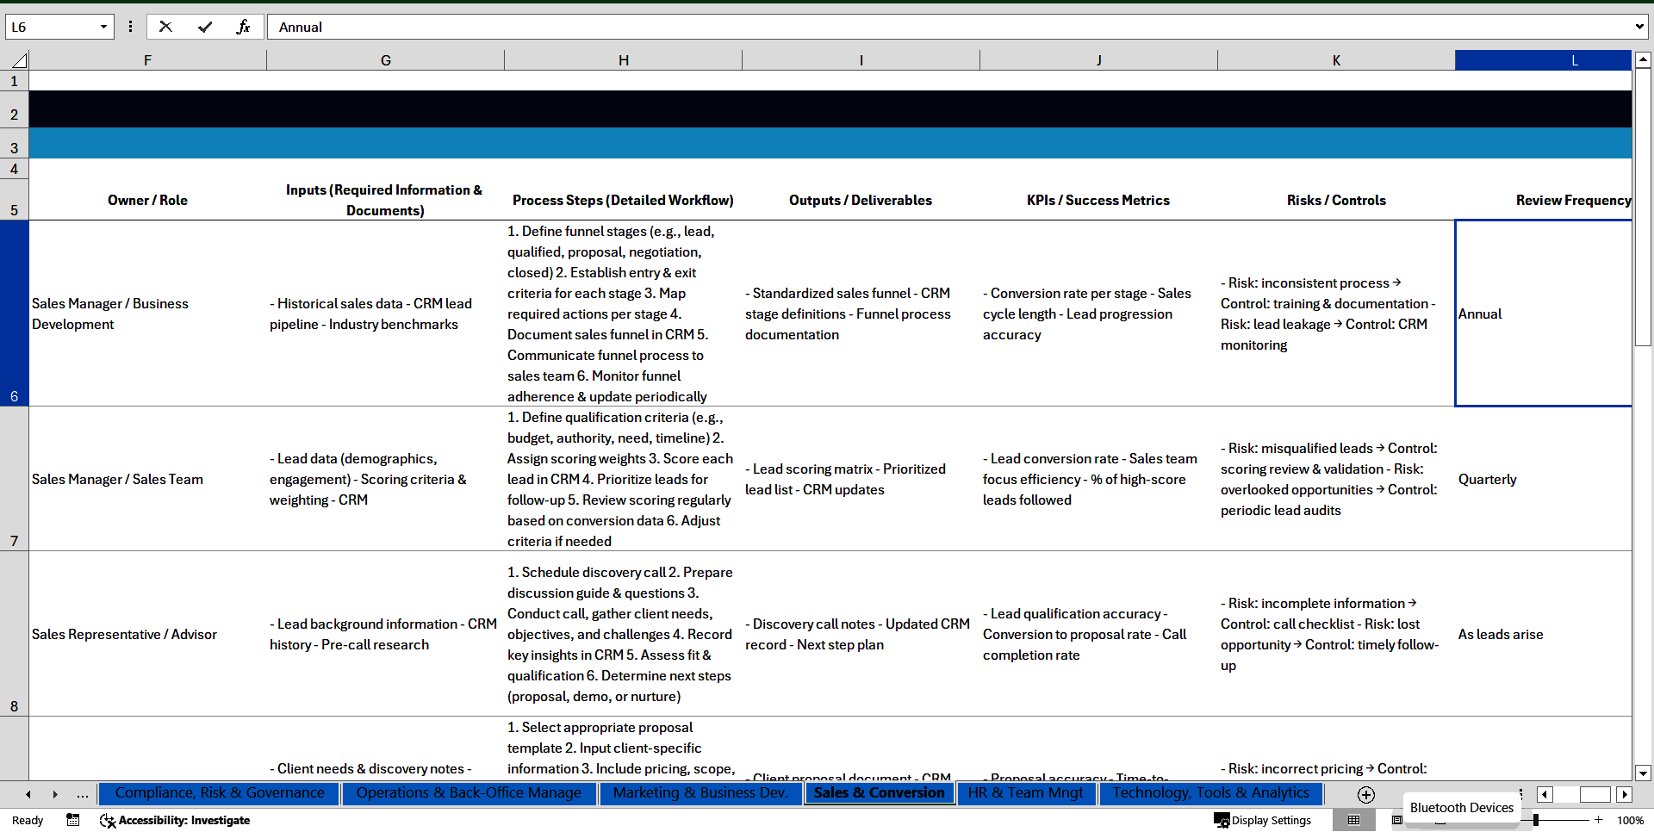Open Compliance, Risk & Governance sheet

coord(220,793)
